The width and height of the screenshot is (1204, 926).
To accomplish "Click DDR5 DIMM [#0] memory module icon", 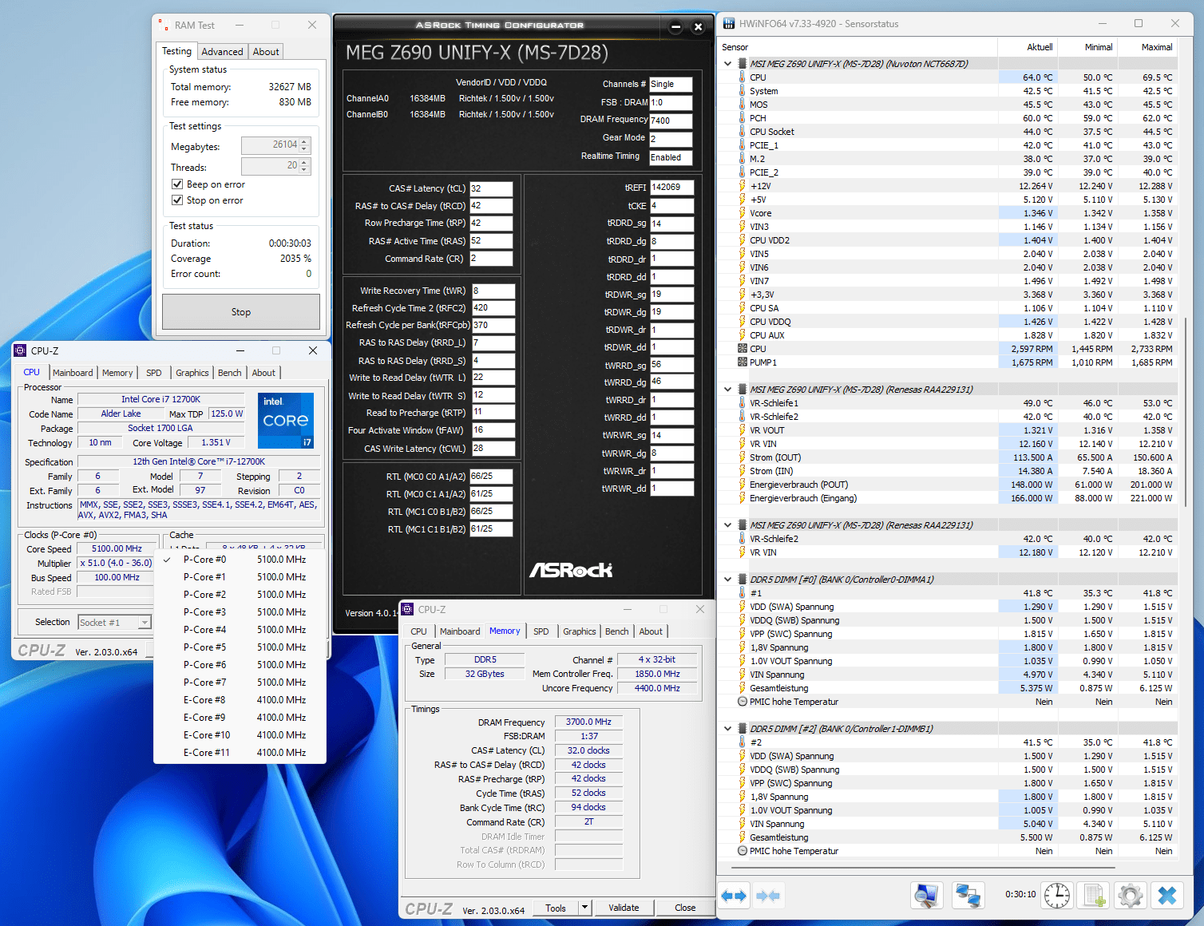I will point(742,580).
